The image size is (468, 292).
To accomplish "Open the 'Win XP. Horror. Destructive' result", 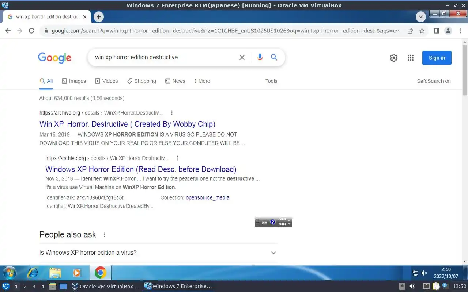I will pos(127,124).
